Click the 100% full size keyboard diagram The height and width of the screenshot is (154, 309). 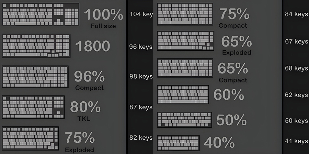41,14
